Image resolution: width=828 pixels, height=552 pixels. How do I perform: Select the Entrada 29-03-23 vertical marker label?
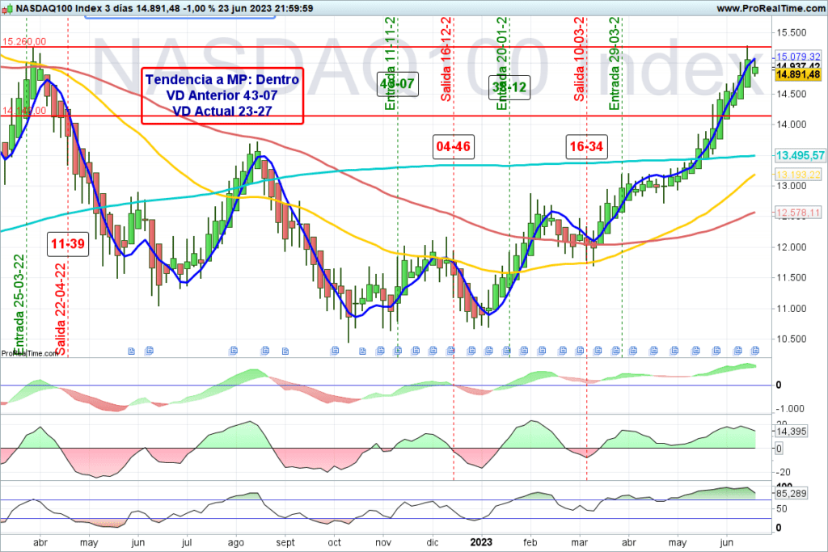[x=615, y=63]
